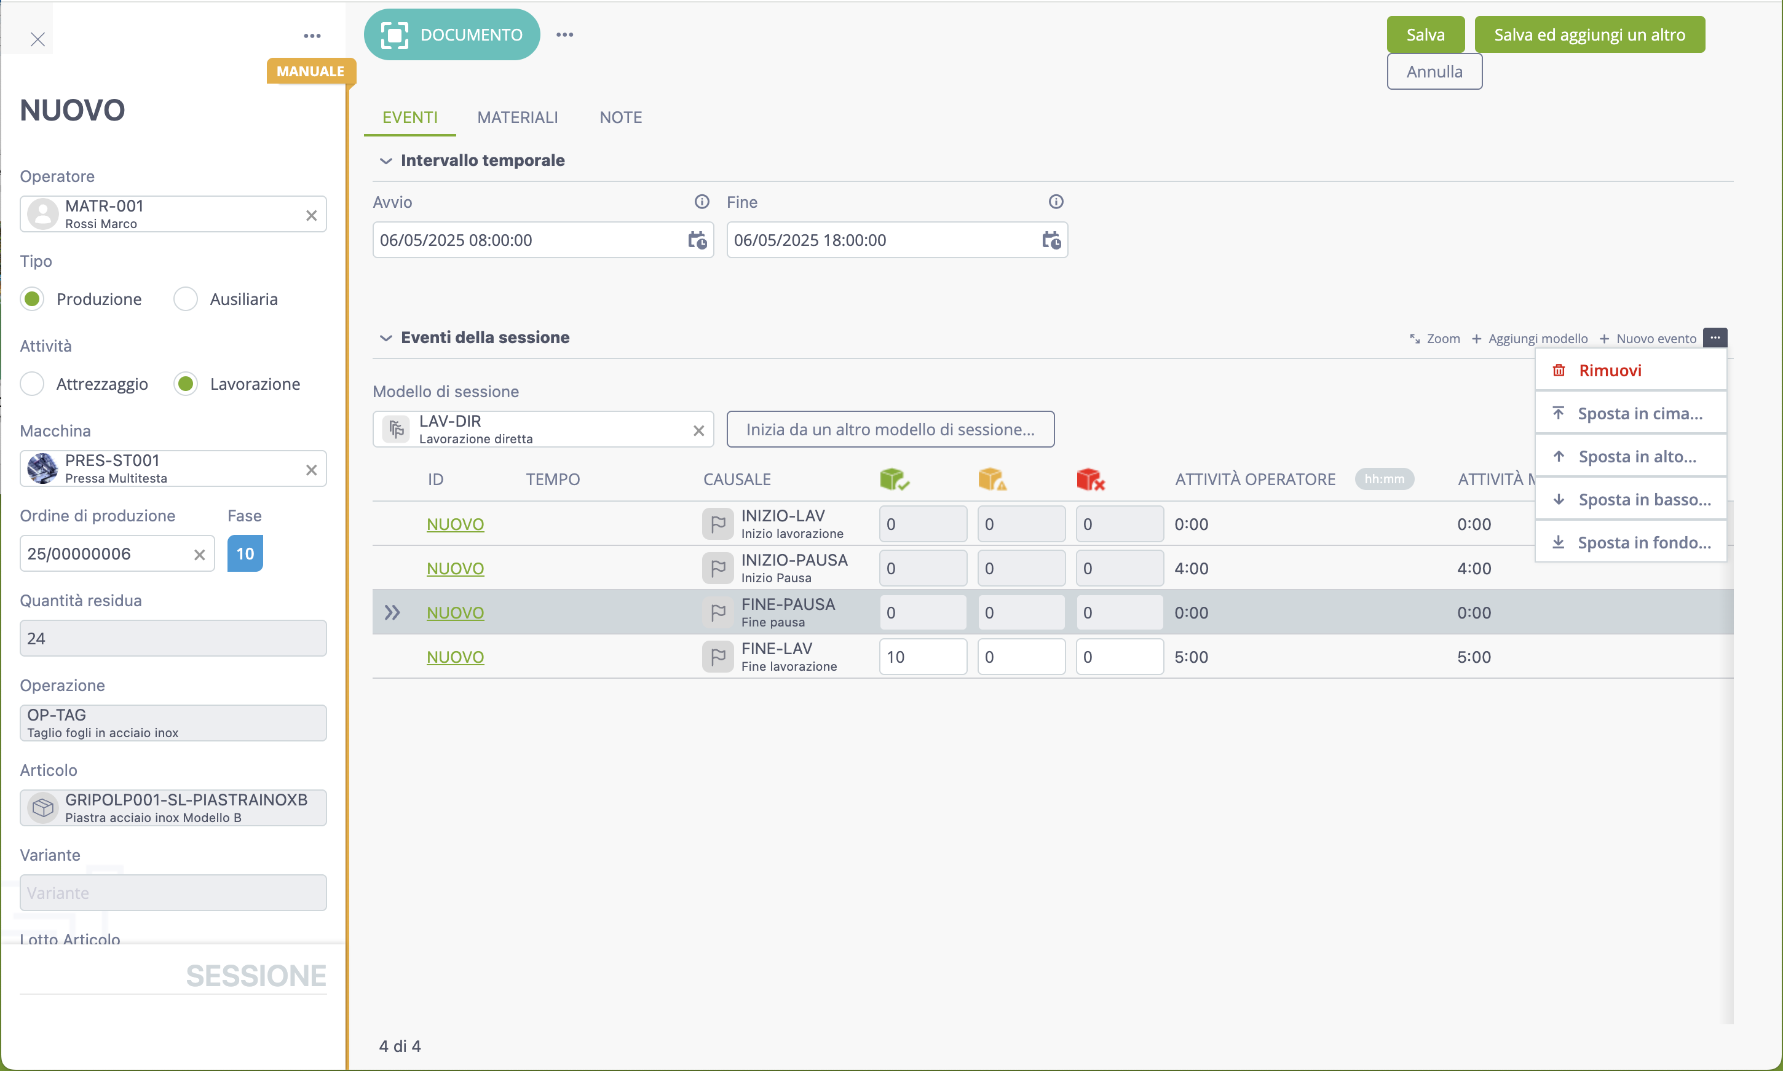Toggle the hh:mm time format pill
Screen dimensions: 1783x1071
pyautogui.click(x=1384, y=479)
